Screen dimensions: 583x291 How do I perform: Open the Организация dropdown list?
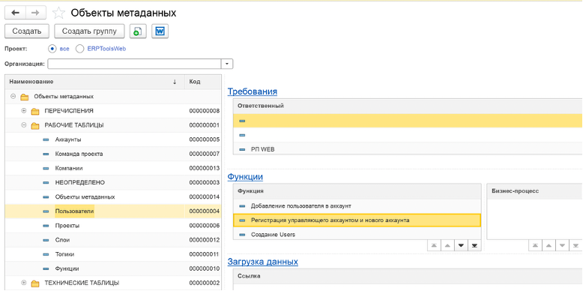pos(227,64)
